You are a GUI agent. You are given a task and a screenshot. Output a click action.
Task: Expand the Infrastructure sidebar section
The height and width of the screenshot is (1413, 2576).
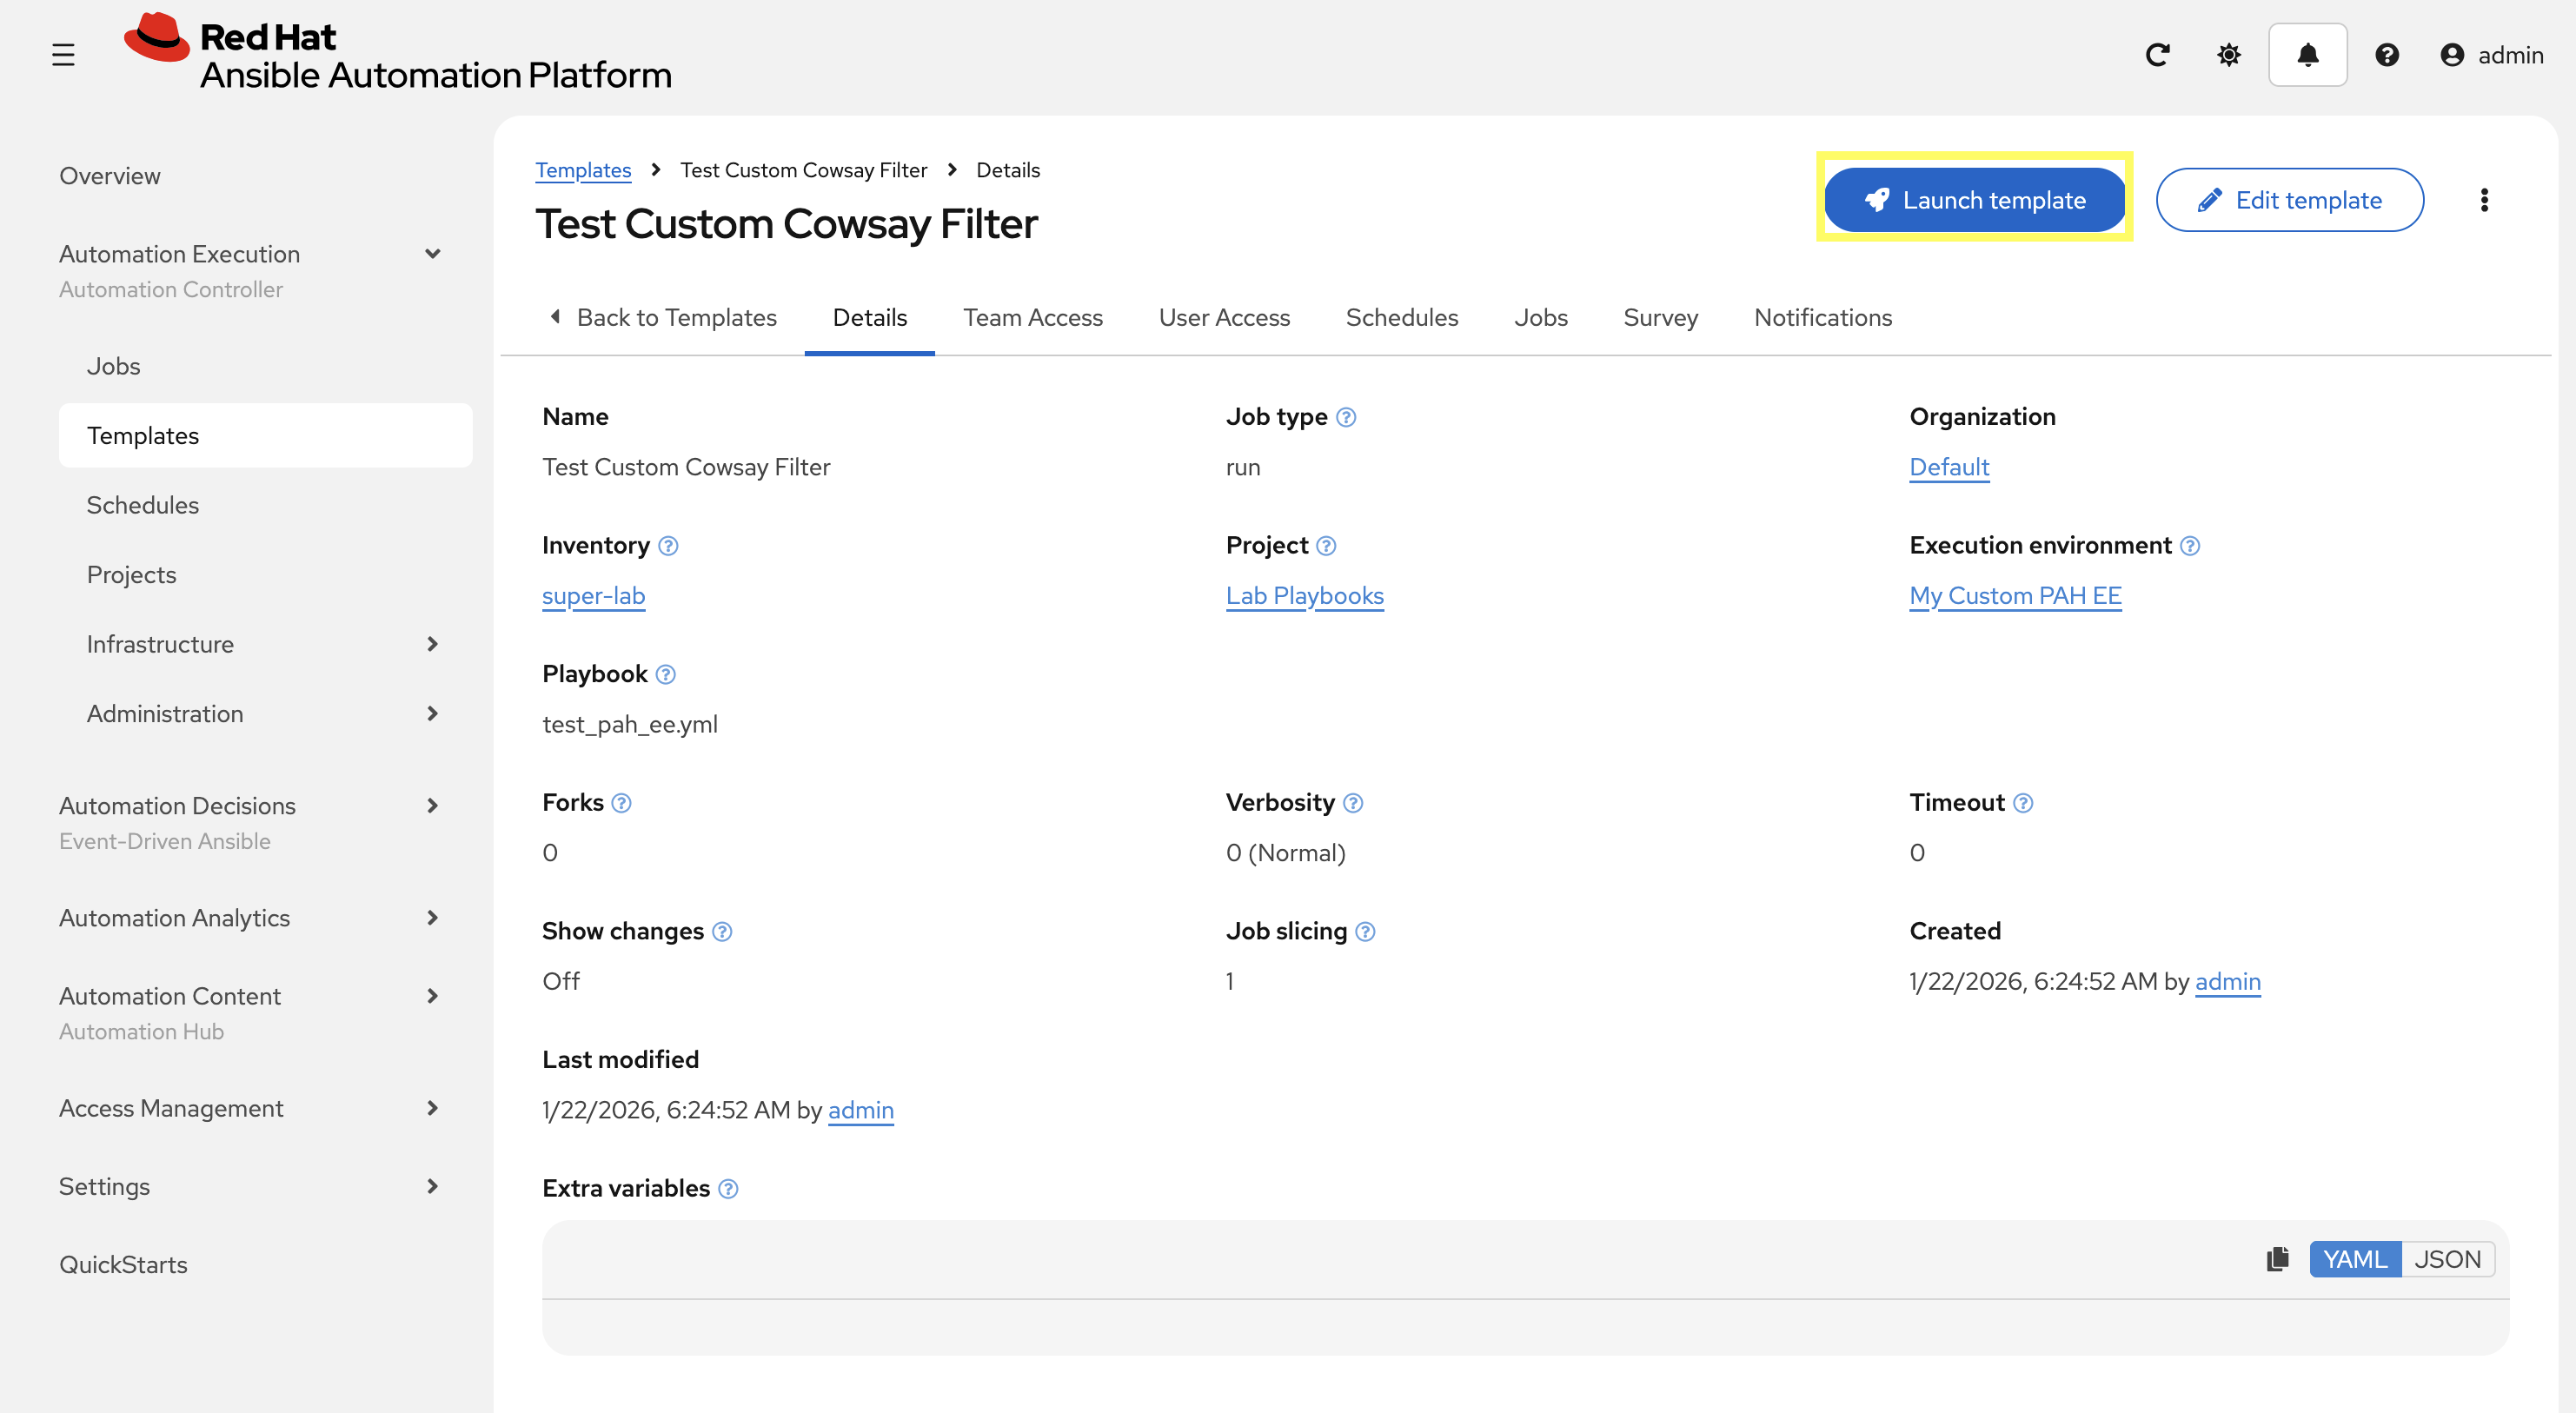(x=432, y=644)
